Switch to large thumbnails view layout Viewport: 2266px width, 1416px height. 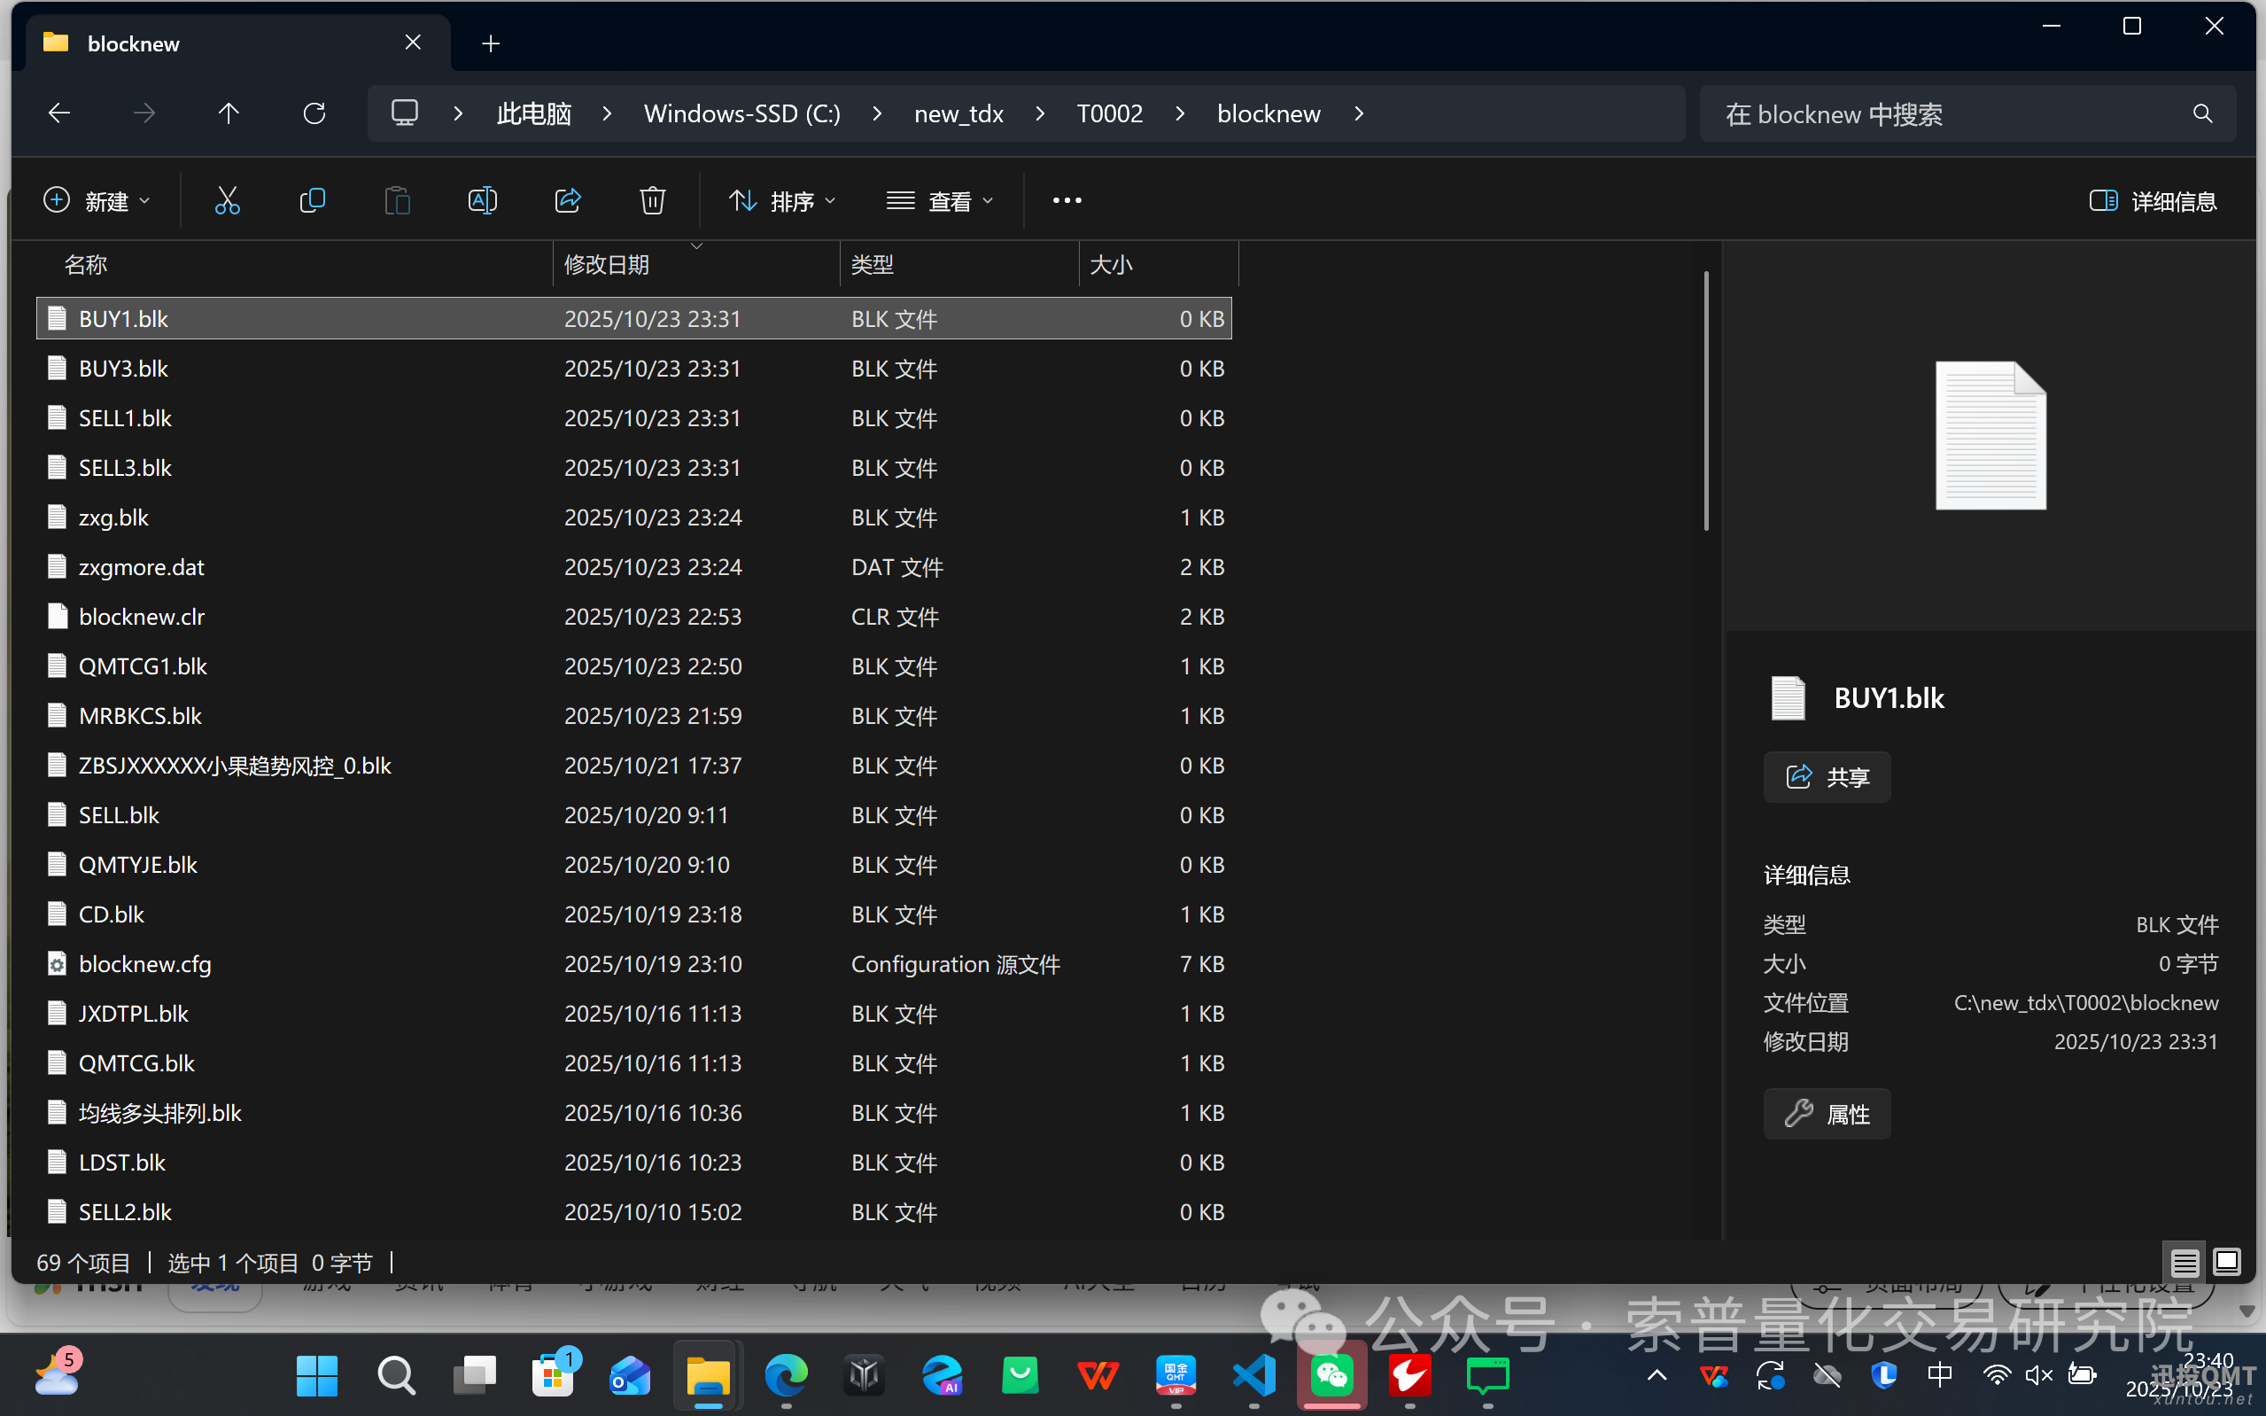pyautogui.click(x=2227, y=1263)
